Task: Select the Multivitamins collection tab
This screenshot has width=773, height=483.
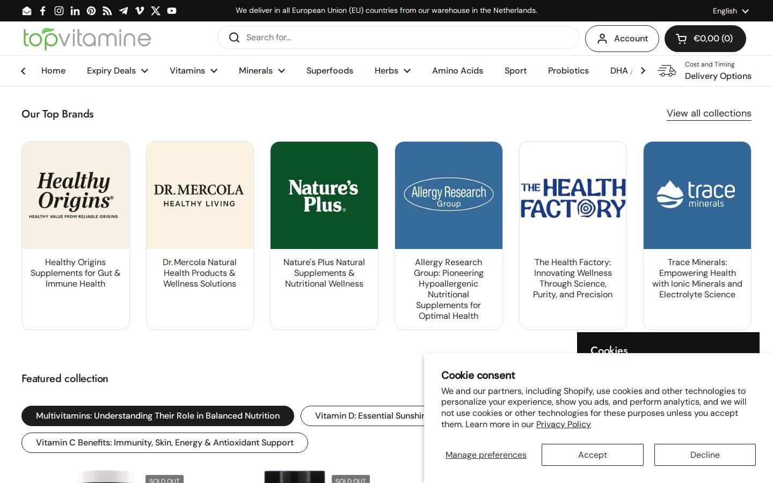Action: click(158, 416)
